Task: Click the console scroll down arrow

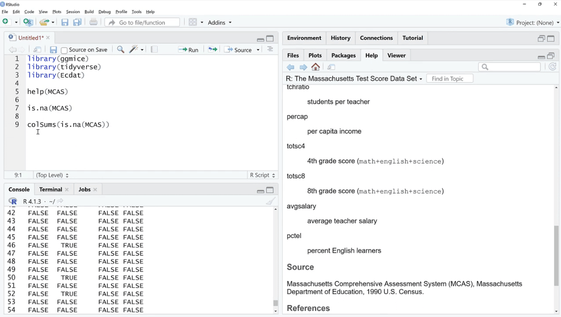Action: pyautogui.click(x=276, y=311)
